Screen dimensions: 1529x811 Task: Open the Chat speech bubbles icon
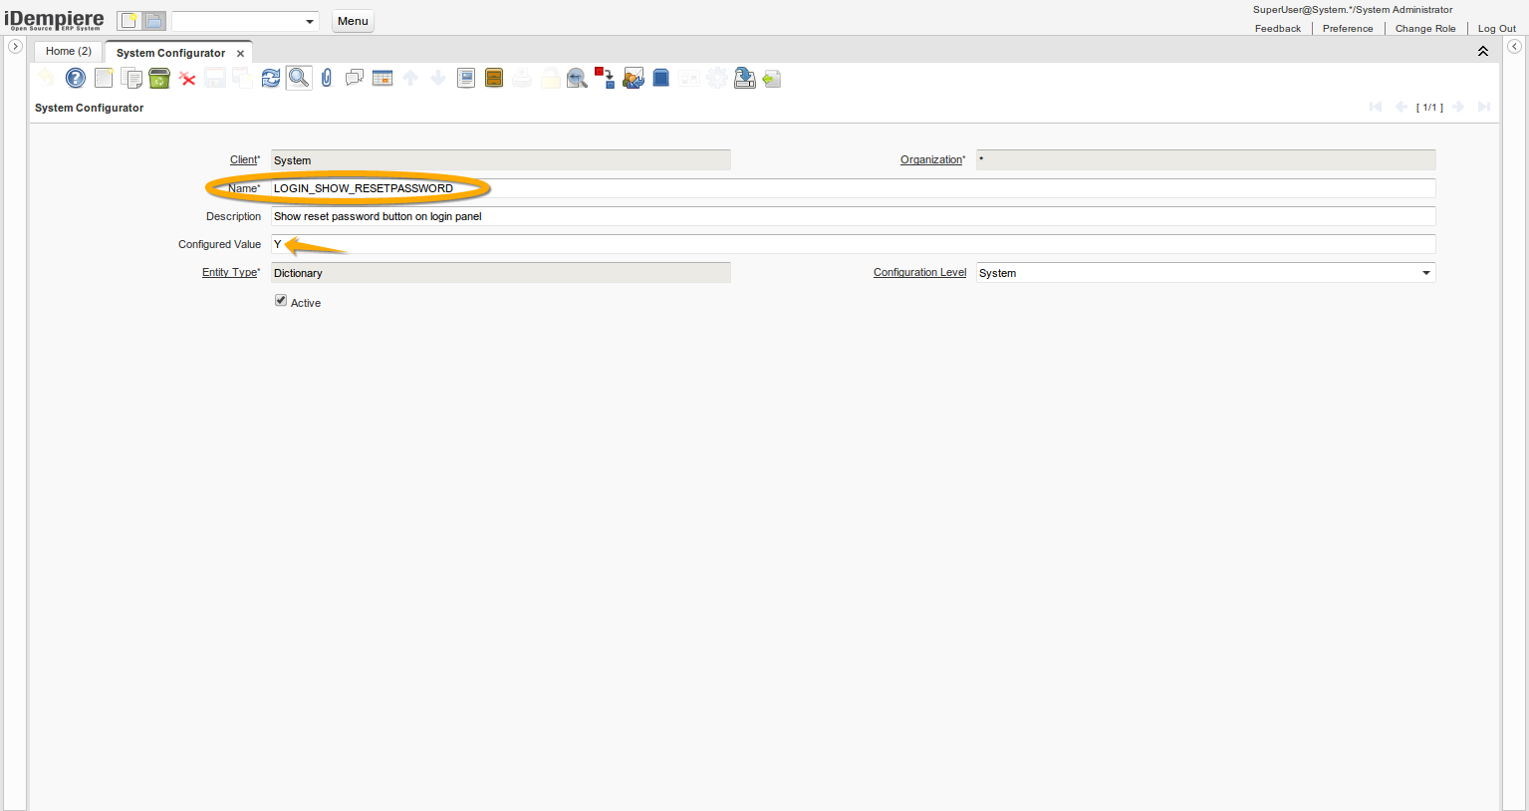click(355, 78)
